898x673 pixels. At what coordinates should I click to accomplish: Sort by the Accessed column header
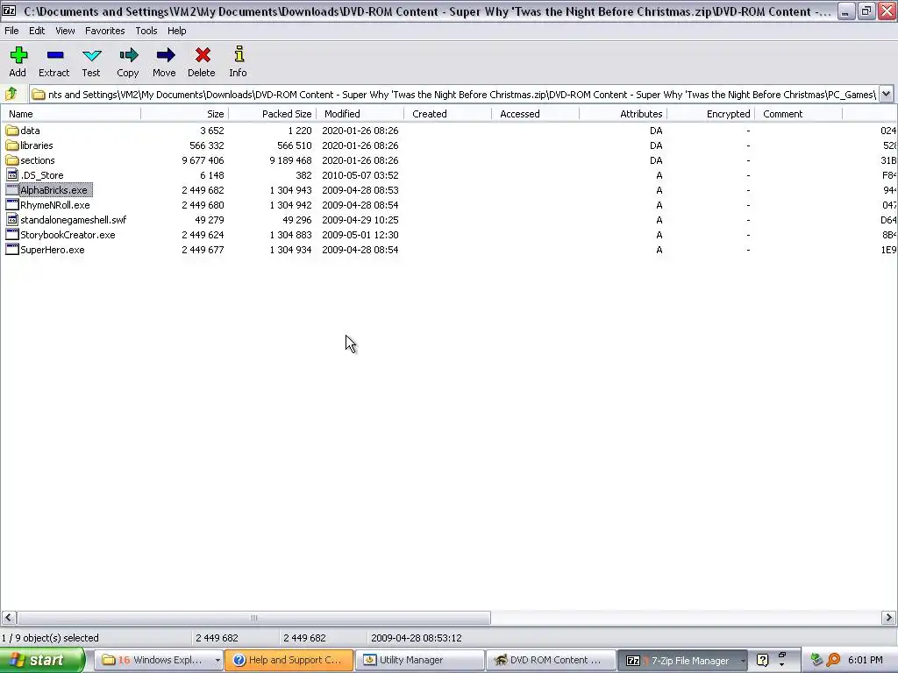[535, 114]
